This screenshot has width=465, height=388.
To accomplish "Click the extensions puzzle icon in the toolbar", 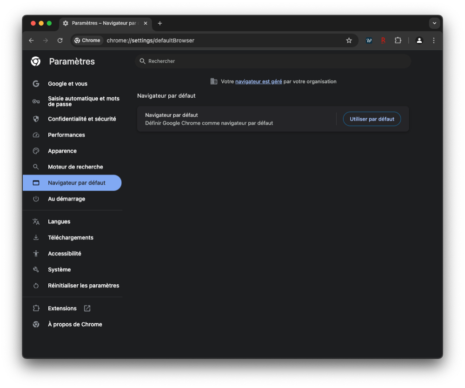I will 398,40.
